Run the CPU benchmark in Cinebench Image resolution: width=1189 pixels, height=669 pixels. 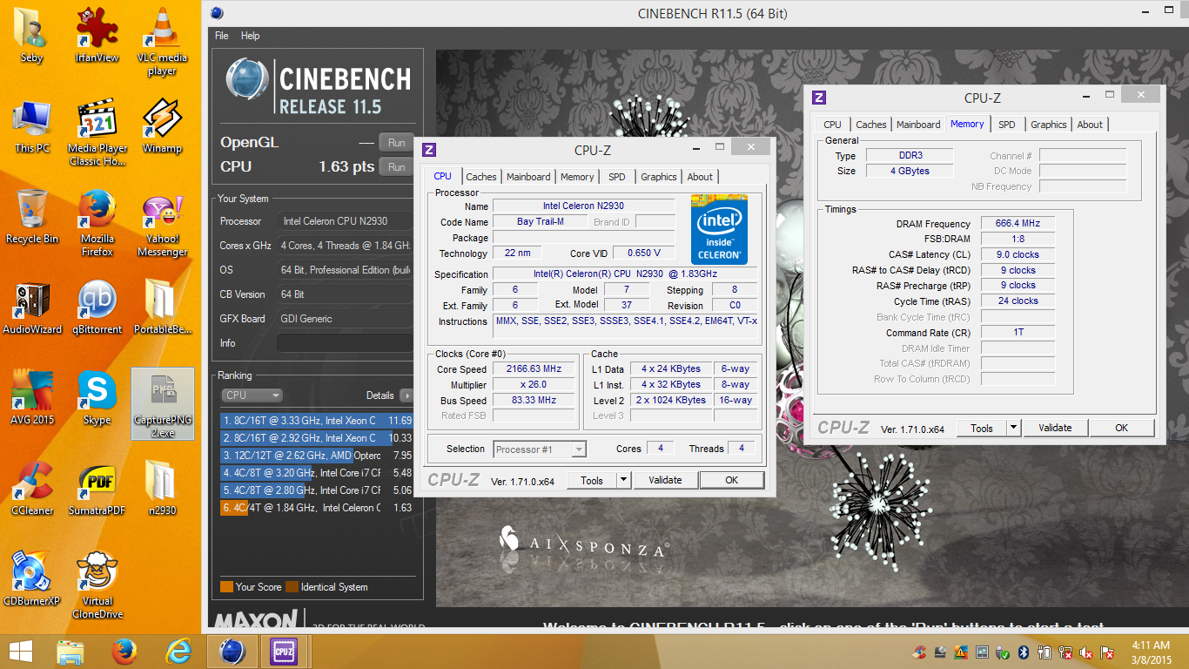pyautogui.click(x=396, y=166)
